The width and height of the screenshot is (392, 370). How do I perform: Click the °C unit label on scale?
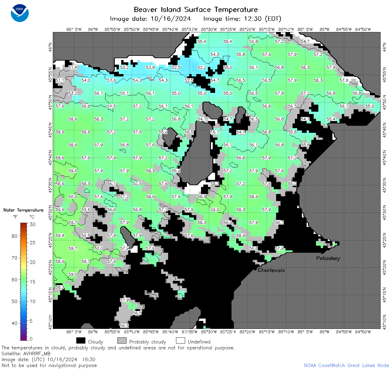point(32,217)
